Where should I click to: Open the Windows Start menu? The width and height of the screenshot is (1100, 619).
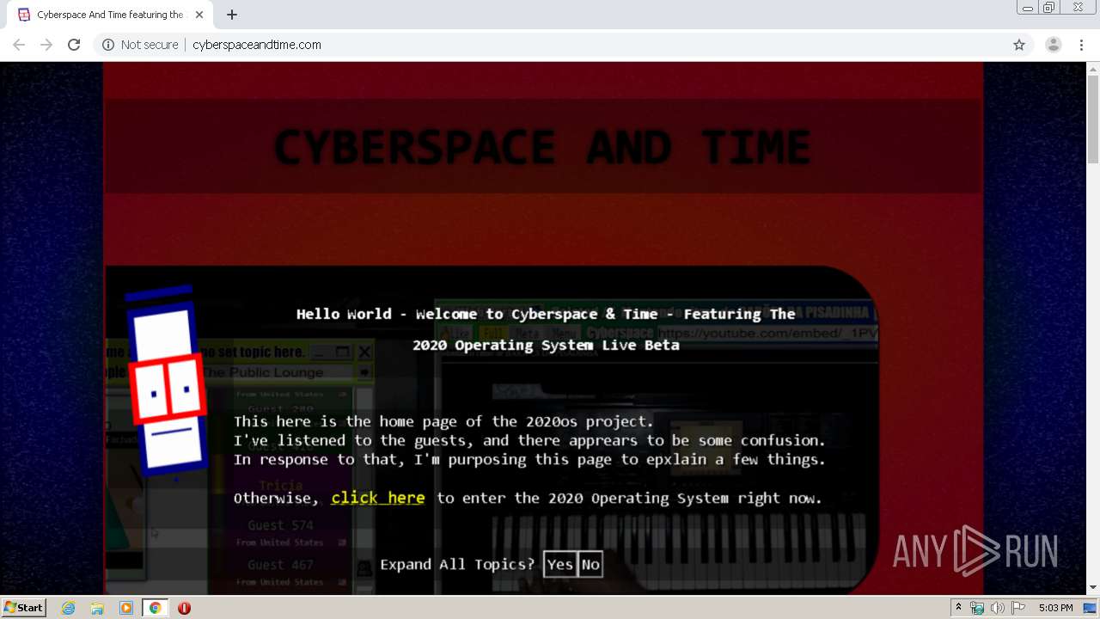[x=24, y=608]
